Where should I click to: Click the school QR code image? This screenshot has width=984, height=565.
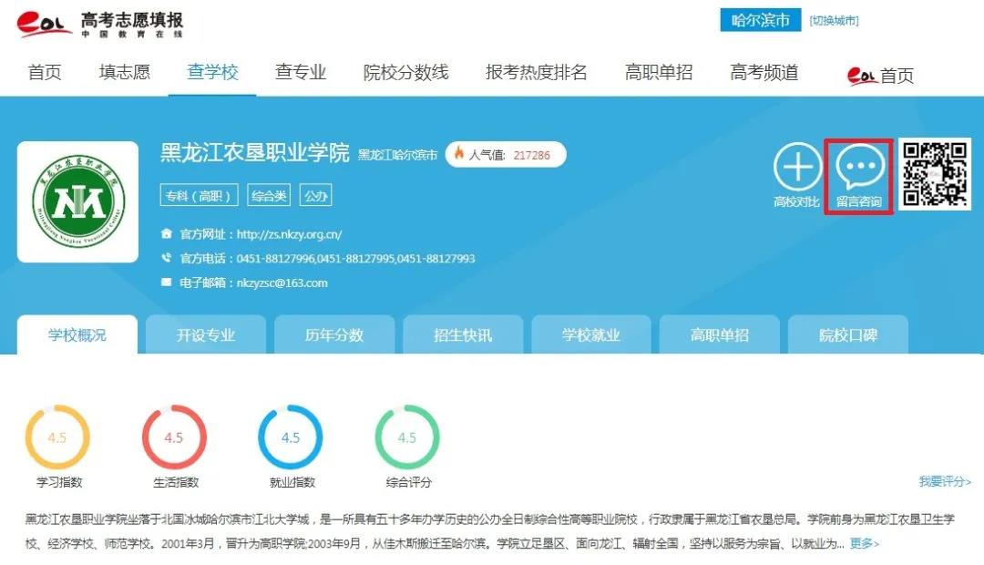pyautogui.click(x=935, y=174)
